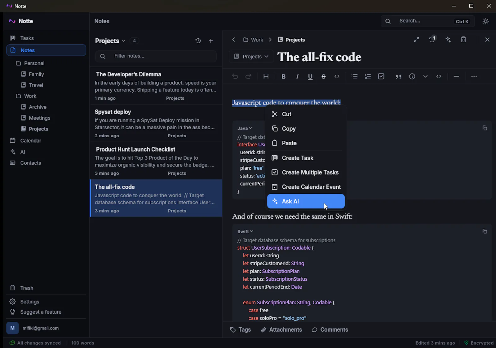The image size is (496, 348).
Task: Select Cut from the context menu
Action: coord(306,114)
